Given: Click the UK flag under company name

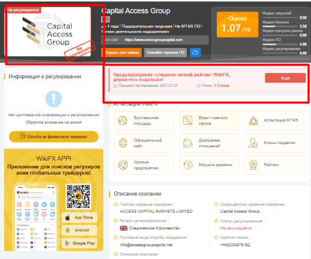Looking at the screenshot, I should pyautogui.click(x=105, y=19).
